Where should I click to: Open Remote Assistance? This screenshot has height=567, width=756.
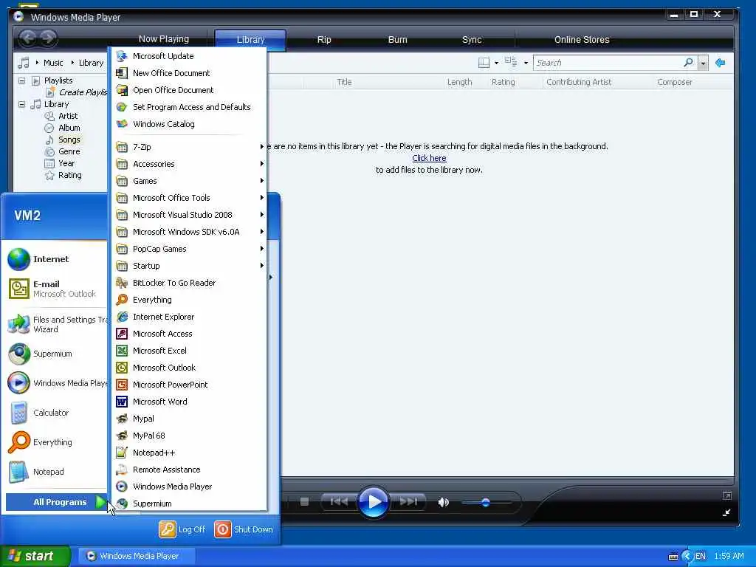[x=189, y=470]
